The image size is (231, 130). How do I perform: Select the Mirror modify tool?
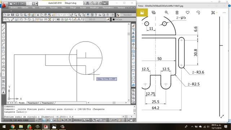click(x=133, y=33)
